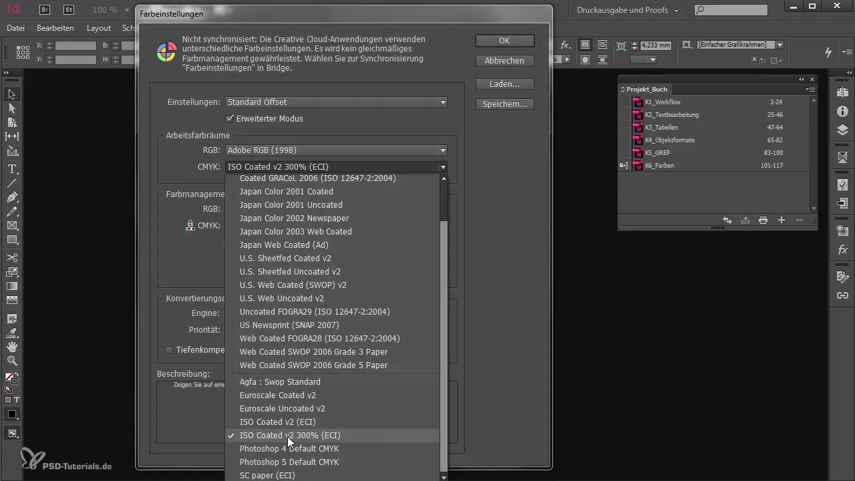Click the fill and stroke color swatch
The width and height of the screenshot is (855, 481).
(x=12, y=379)
